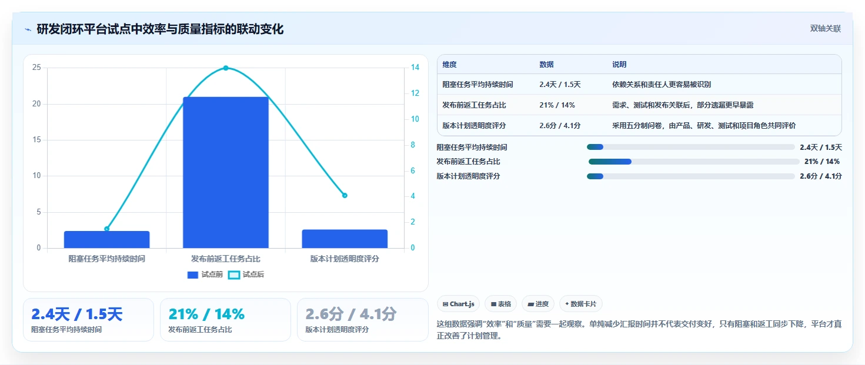Click the line peak point at 14

point(226,68)
